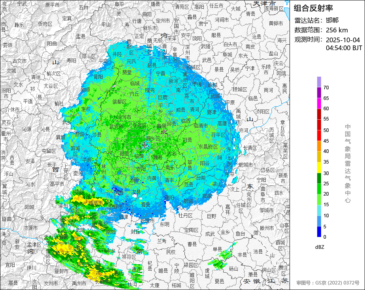Choose the dark green swatch between 25 and 30

319,178
